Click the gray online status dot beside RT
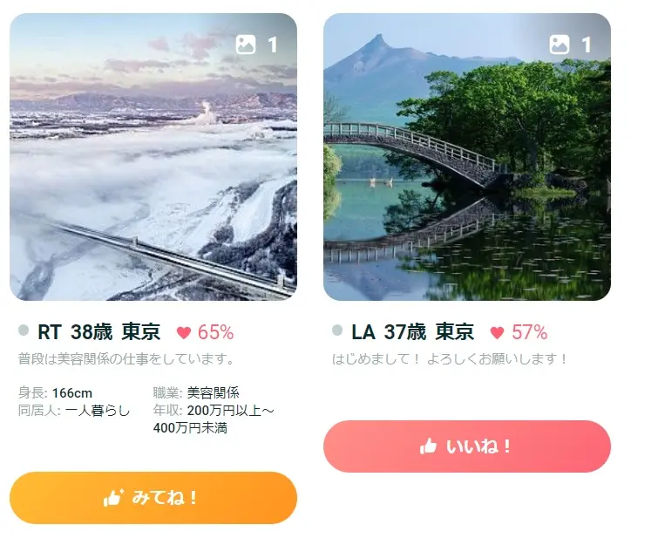Screen dimensions: 651x538 pyautogui.click(x=24, y=330)
